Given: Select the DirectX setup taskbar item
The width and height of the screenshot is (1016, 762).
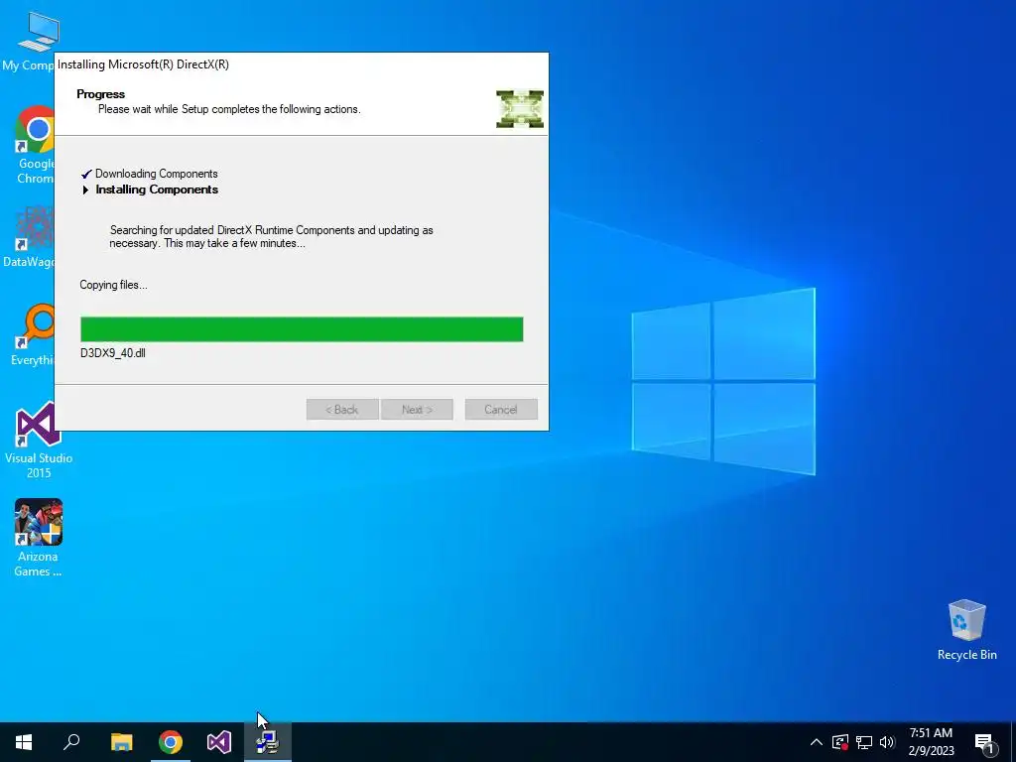Looking at the screenshot, I should coord(268,742).
